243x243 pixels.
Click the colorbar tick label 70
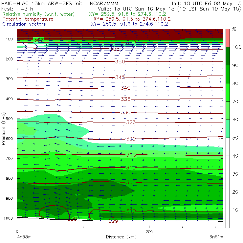[x=235, y=101]
